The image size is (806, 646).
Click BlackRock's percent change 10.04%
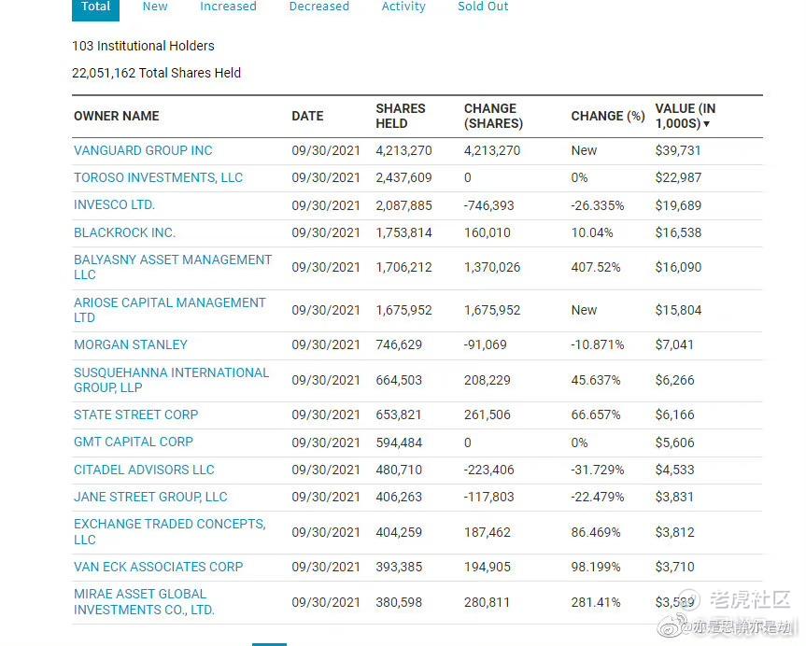click(592, 232)
